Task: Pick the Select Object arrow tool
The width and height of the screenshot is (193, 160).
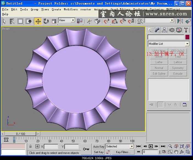Action: coord(4,21)
